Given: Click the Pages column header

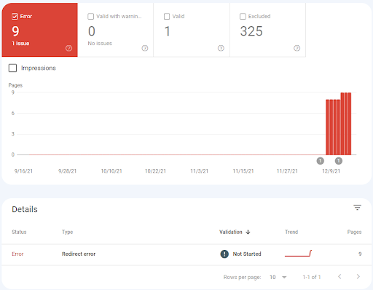Looking at the screenshot, I should coord(354,232).
